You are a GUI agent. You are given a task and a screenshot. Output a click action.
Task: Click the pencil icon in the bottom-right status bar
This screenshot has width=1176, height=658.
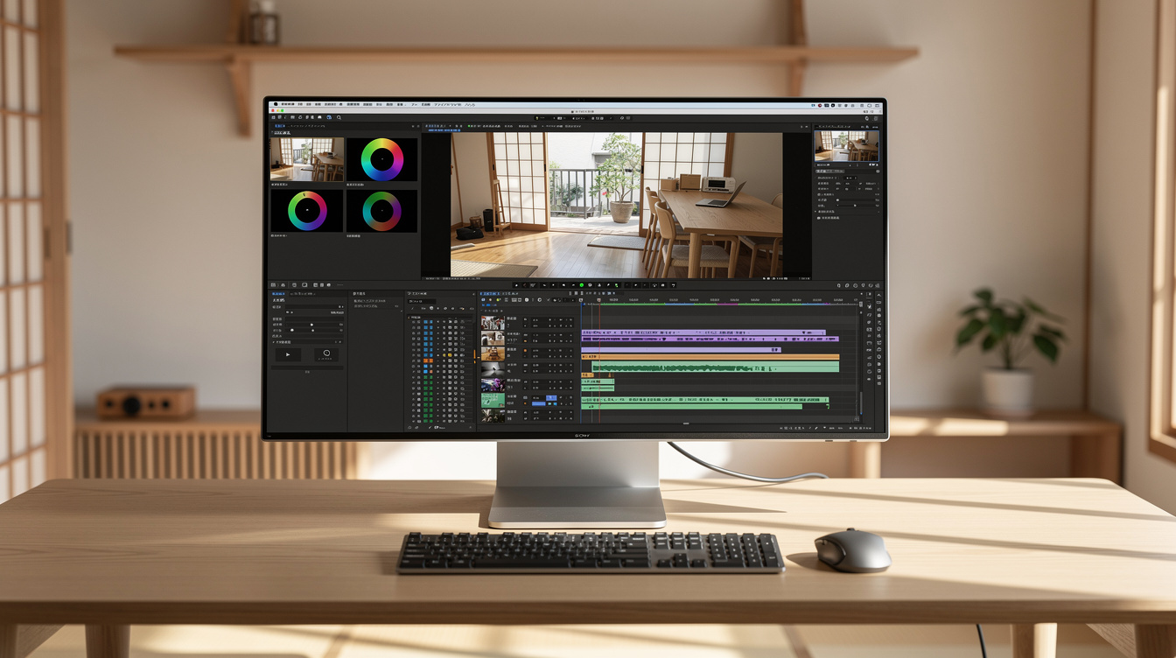tap(815, 428)
